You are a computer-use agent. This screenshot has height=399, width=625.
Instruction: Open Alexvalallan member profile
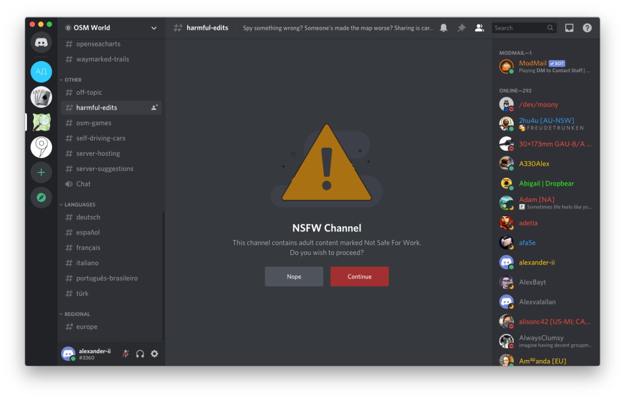(546, 302)
